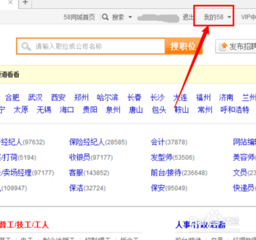Select city 哈尔滨
Image resolution: width=256 pixels, height=240 pixels.
[108, 98]
